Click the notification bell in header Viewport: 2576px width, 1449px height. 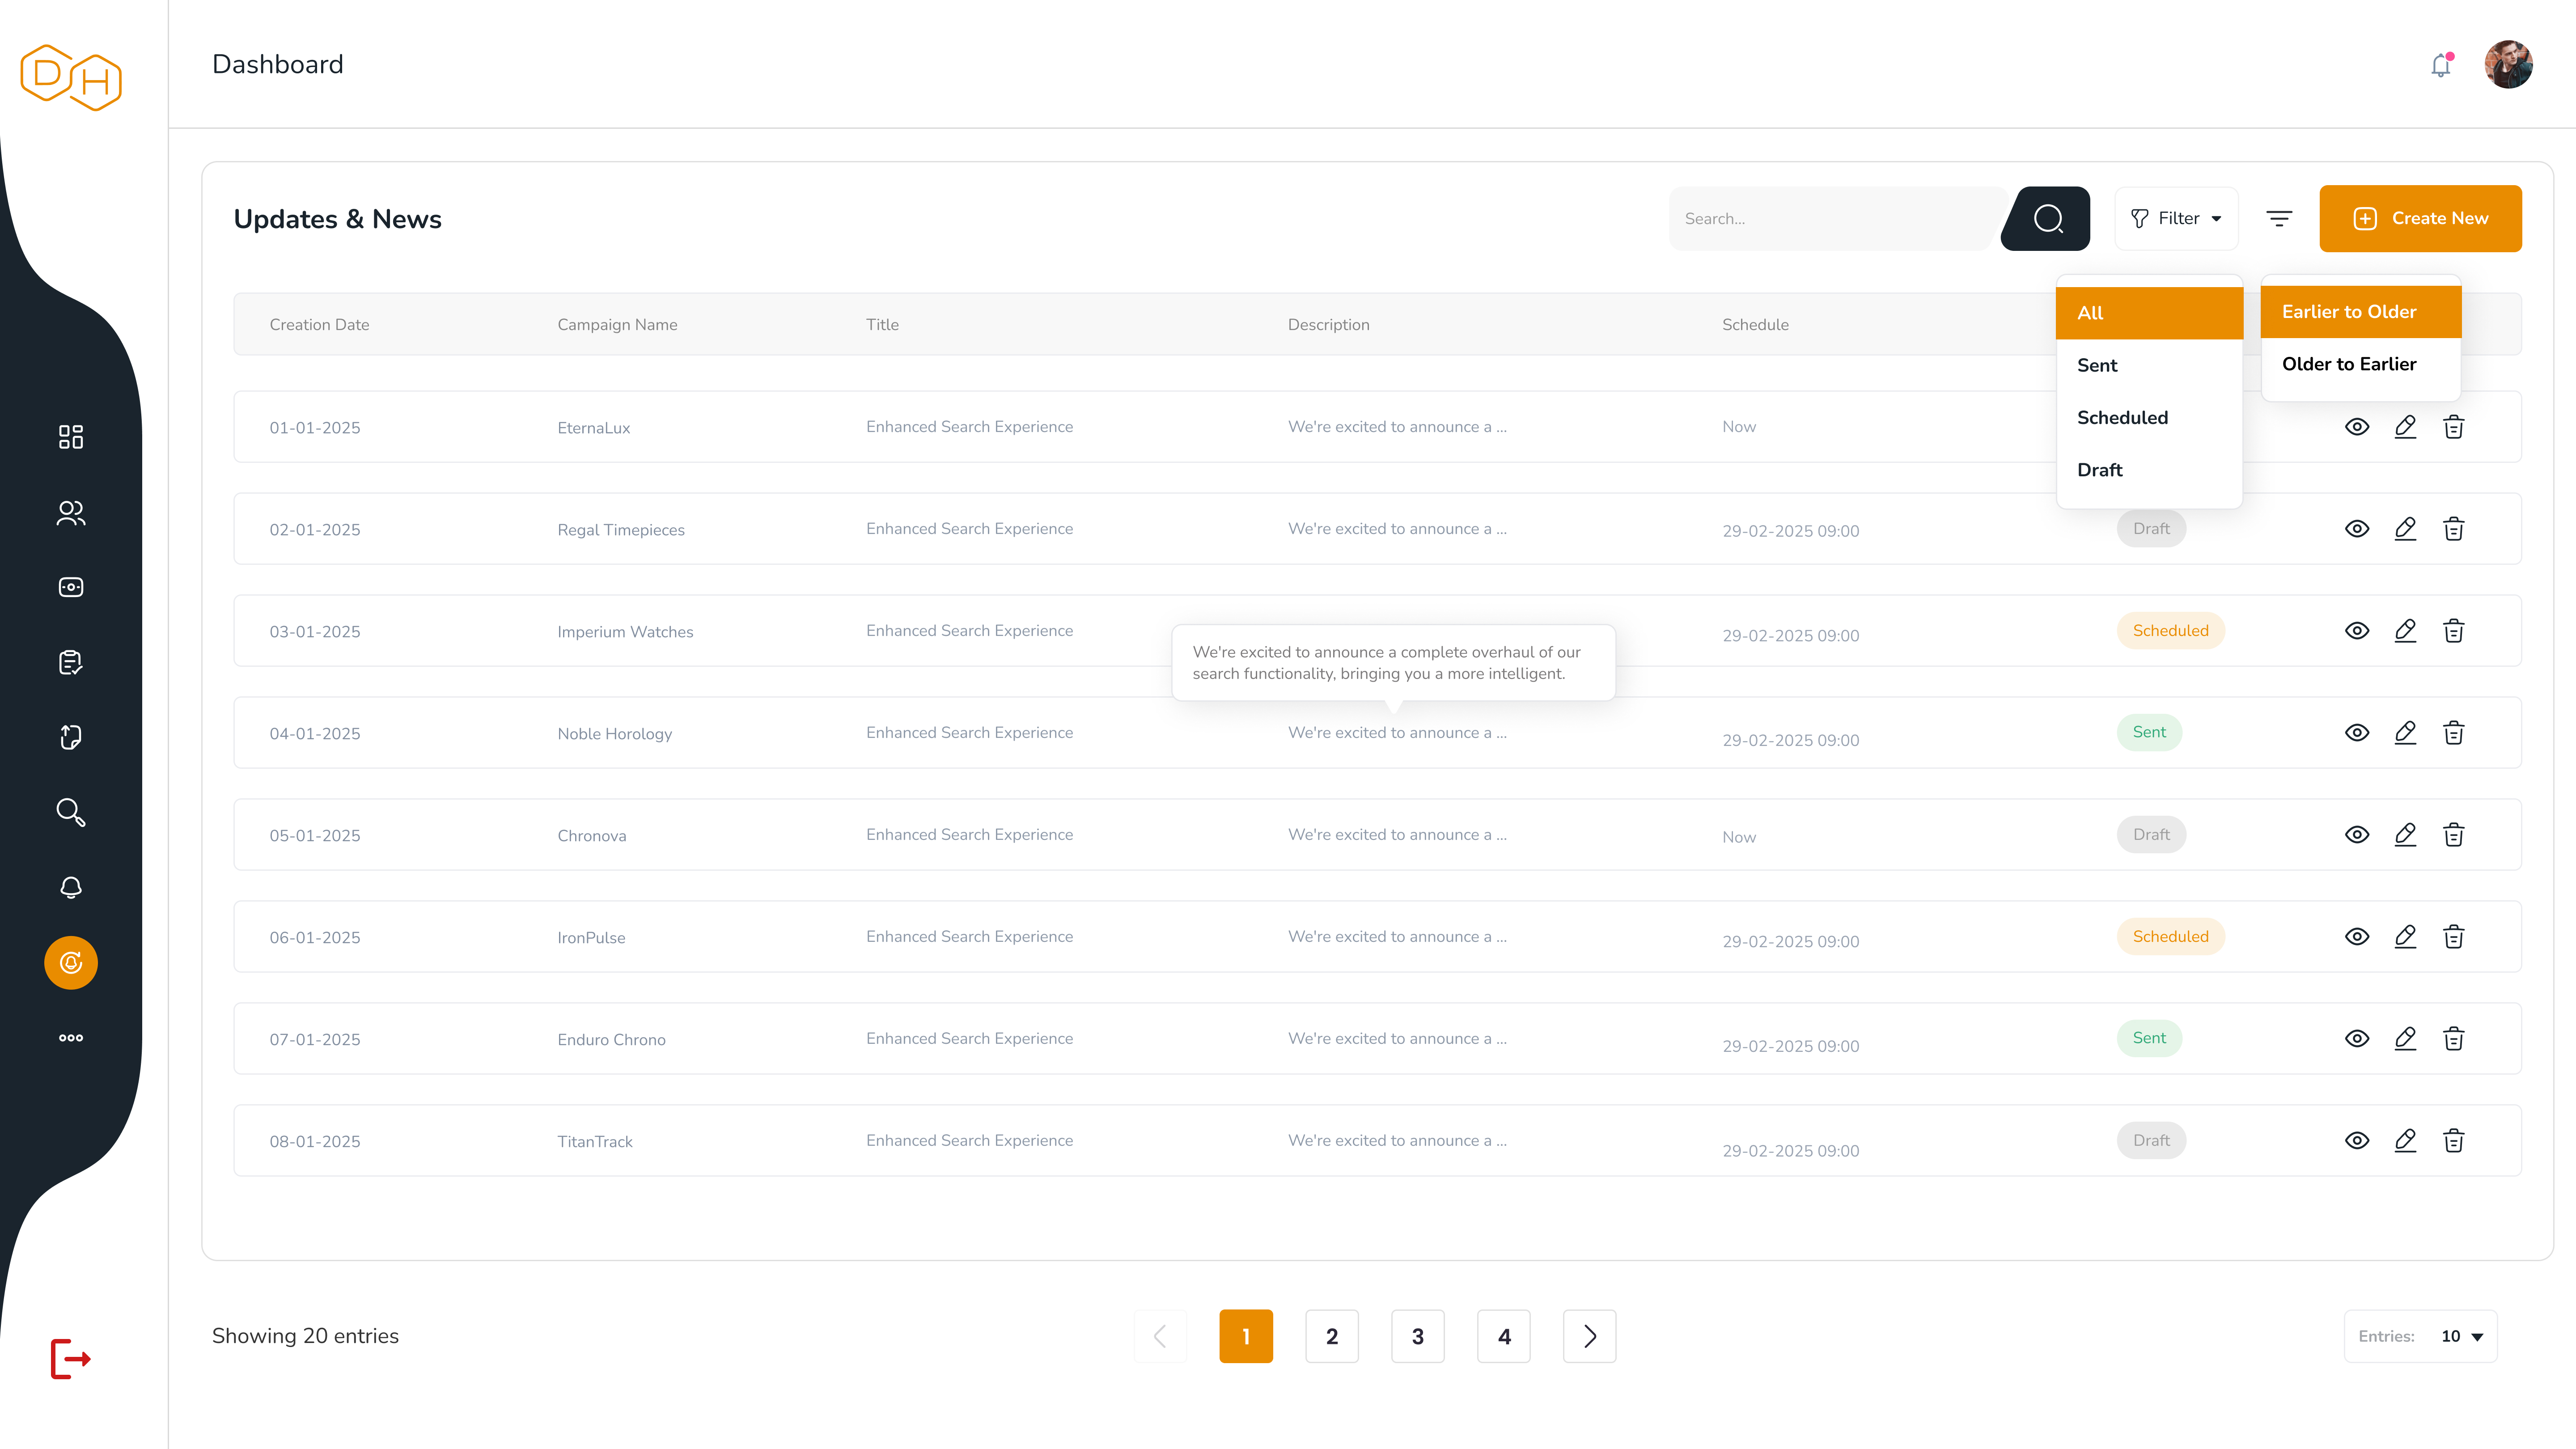[2440, 66]
